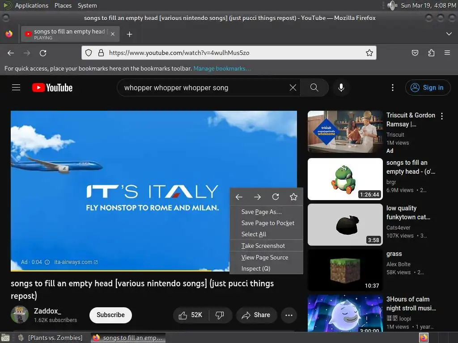List all tabs with the tab bar chevron
This screenshot has width=458, height=343.
click(449, 34)
